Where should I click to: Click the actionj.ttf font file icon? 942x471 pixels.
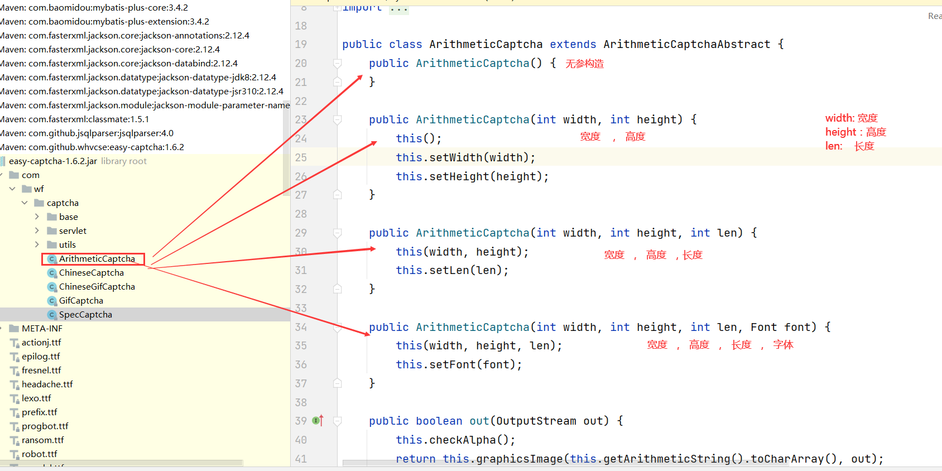[x=15, y=343]
